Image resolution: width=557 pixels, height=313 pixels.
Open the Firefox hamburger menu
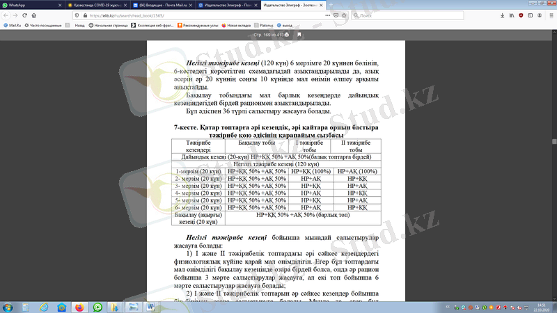coord(551,15)
